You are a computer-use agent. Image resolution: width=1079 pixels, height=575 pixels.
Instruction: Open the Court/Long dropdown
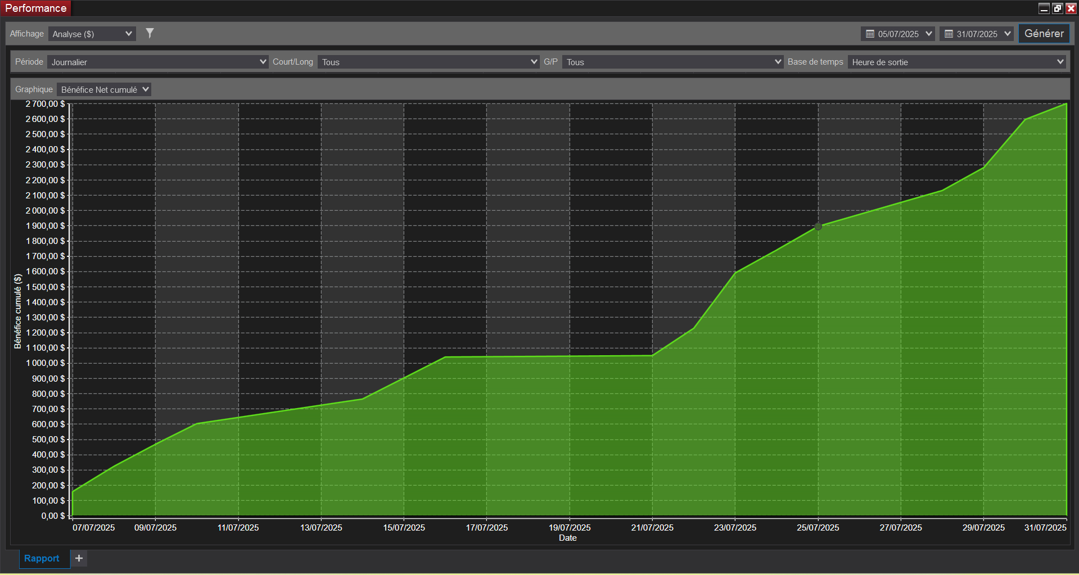pyautogui.click(x=428, y=62)
